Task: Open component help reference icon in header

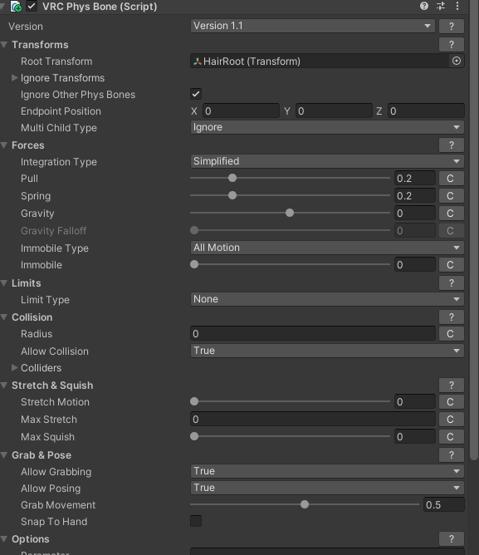Action: 424,6
